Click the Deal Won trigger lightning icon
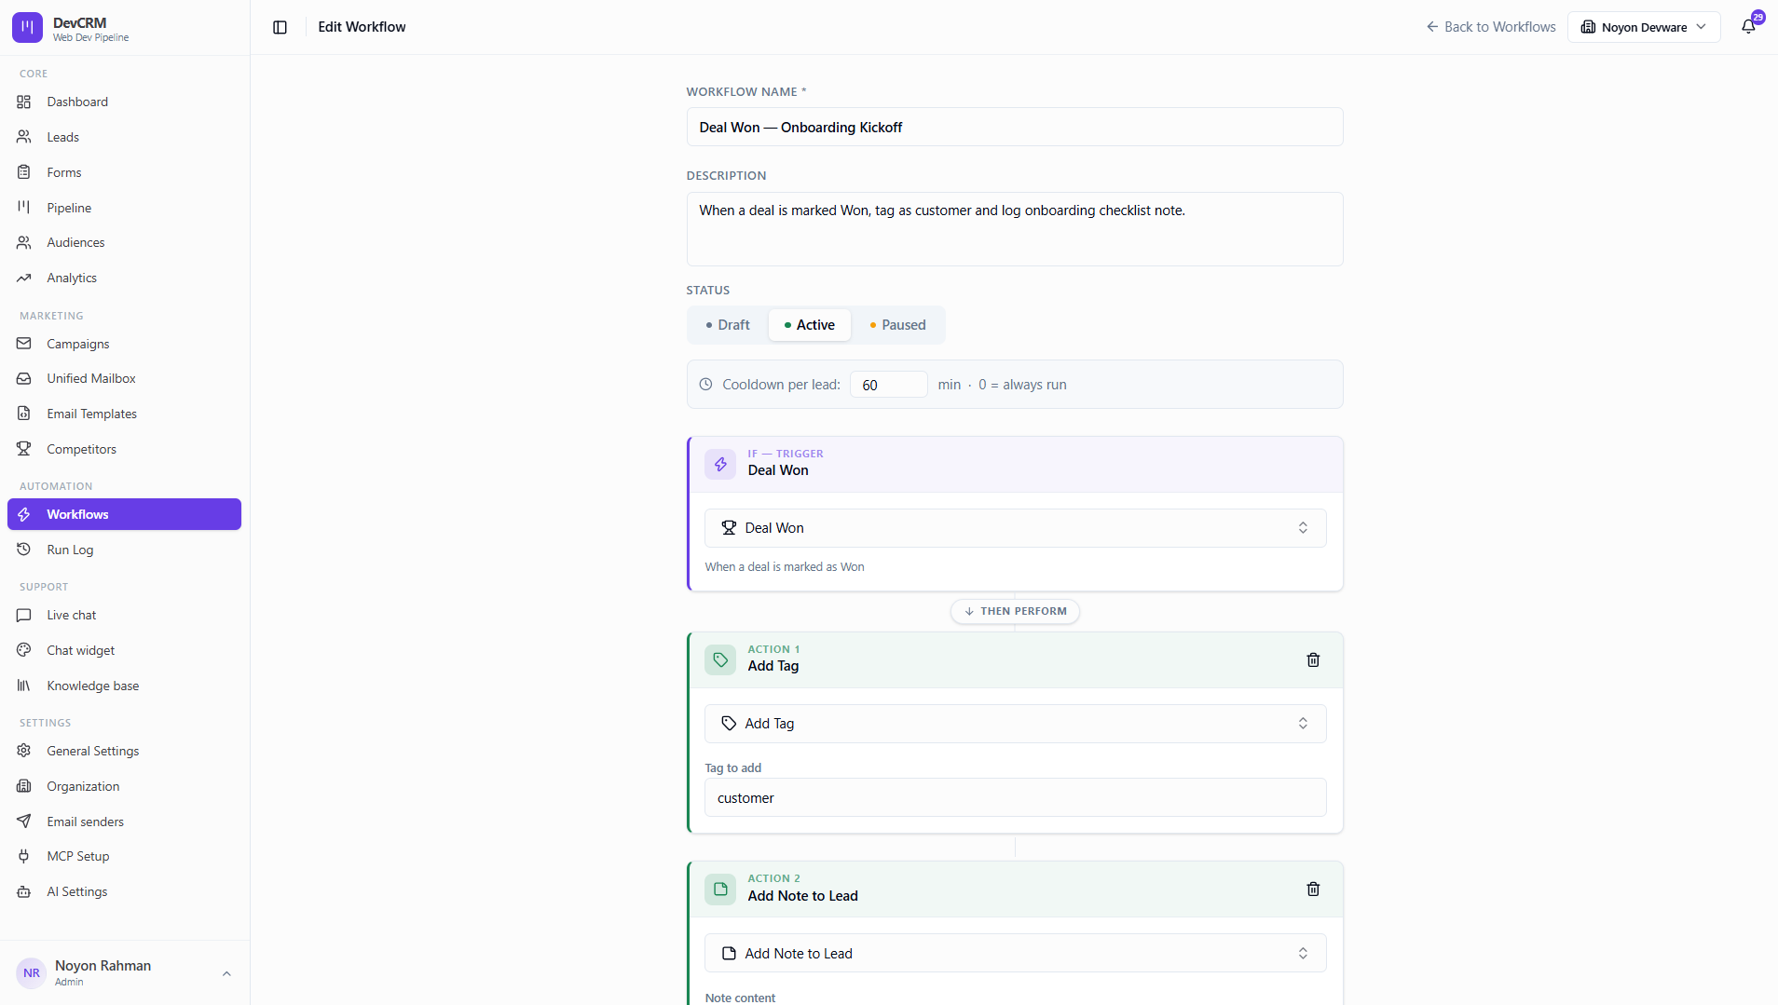Viewport: 1778px width, 1005px height. [720, 464]
